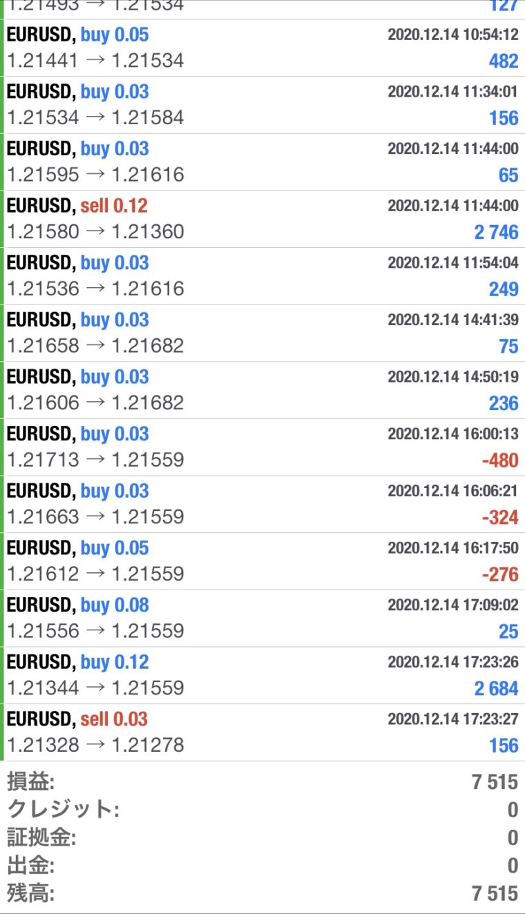Viewport: 525px width, 914px height.
Task: Tap the profit value 2 684
Action: click(x=496, y=688)
